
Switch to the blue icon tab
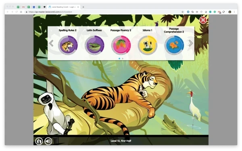coord(34,7)
